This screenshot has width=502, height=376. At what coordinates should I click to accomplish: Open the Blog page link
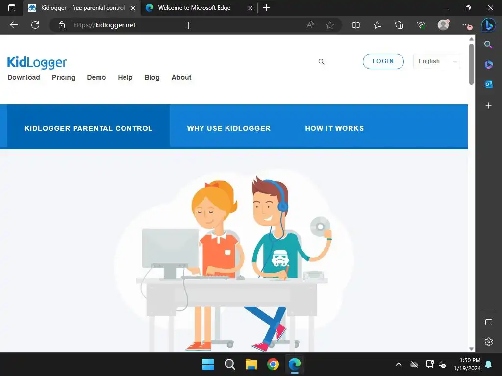[152, 77]
